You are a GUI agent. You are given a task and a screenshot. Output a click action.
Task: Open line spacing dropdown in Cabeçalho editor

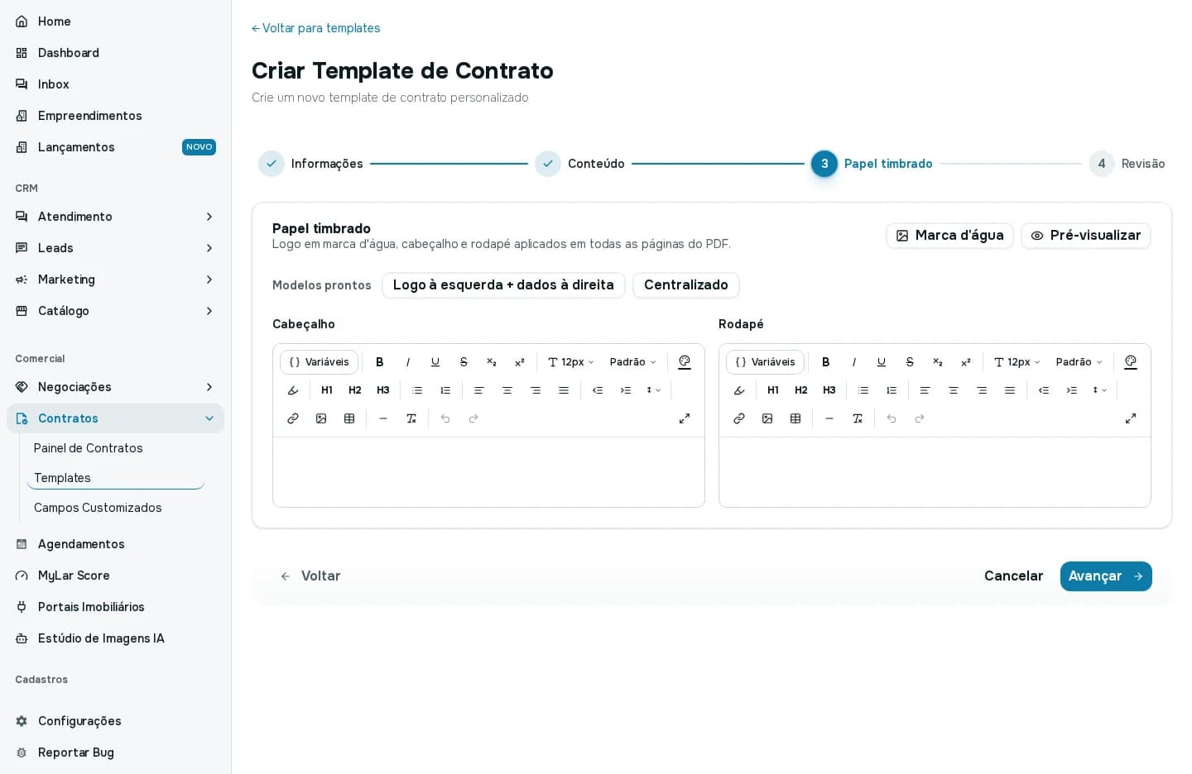click(x=654, y=390)
